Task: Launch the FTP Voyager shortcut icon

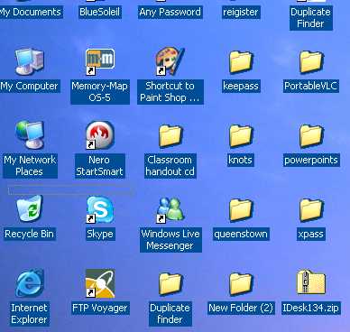Action: [100, 283]
